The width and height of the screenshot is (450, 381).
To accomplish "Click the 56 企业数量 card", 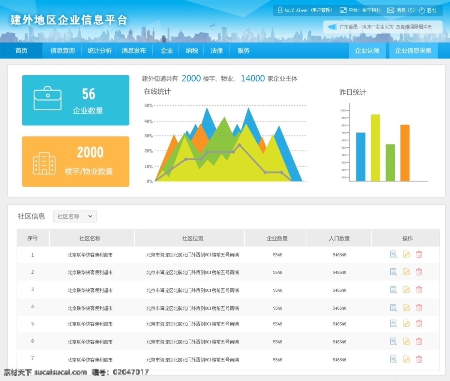I will coord(76,100).
